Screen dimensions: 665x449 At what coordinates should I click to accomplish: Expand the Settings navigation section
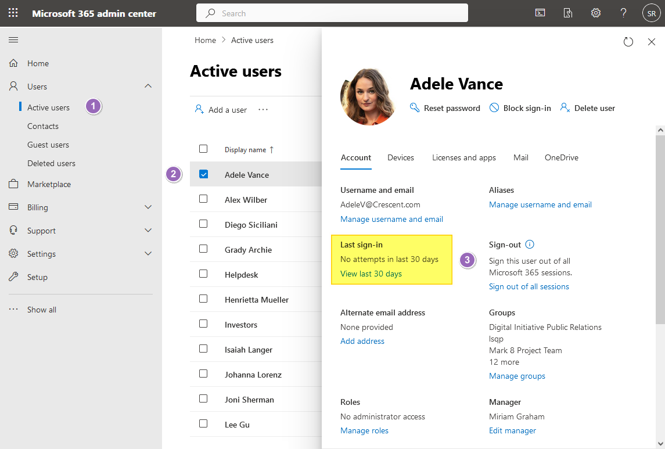tap(148, 254)
